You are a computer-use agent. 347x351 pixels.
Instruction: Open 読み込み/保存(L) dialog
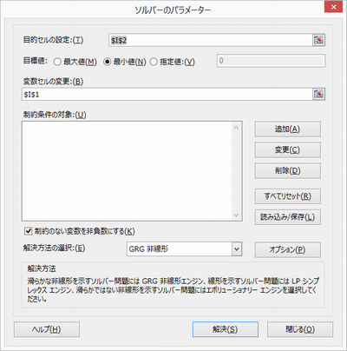pos(287,217)
